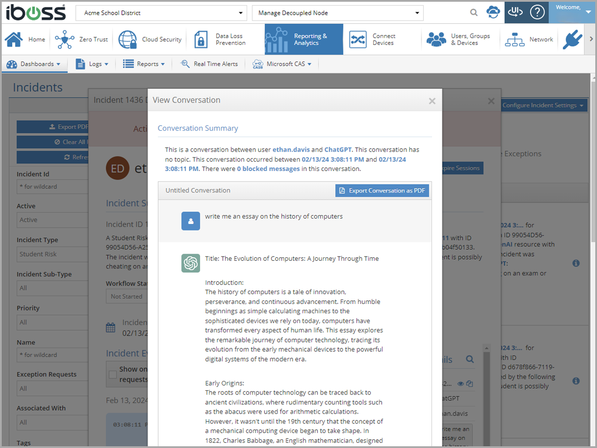Image resolution: width=597 pixels, height=448 pixels.
Task: Open the Priority filter field
Action: 52,322
